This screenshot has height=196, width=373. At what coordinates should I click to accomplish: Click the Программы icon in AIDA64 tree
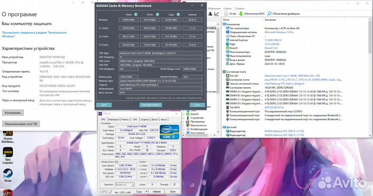[188, 121]
